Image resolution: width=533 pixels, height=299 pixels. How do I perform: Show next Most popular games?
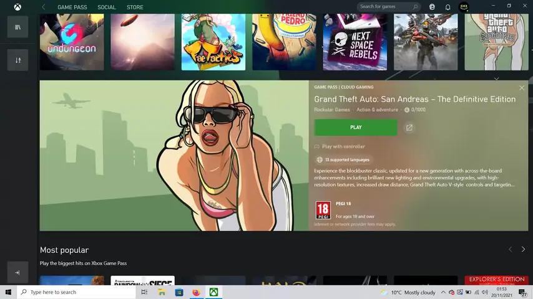(523, 249)
